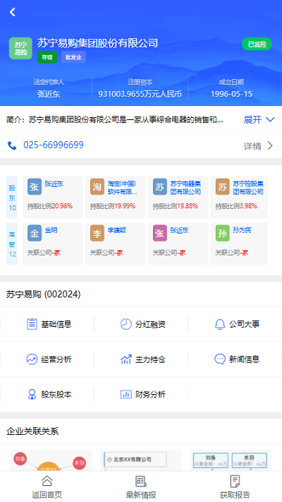
Task: Click the 股东股本 person icon
Action: 32,395
